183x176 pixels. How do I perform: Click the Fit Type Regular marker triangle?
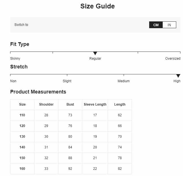pos(95,54)
